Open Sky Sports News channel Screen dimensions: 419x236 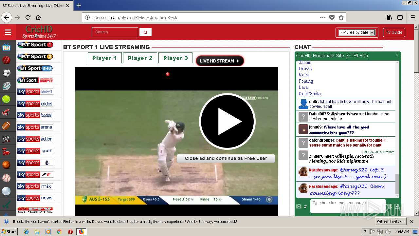pyautogui.click(x=35, y=198)
